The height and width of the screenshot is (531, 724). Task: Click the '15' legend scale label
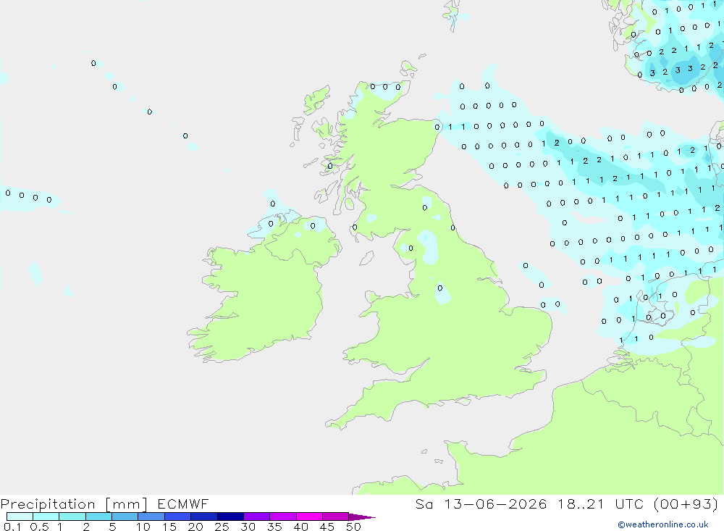click(x=169, y=527)
